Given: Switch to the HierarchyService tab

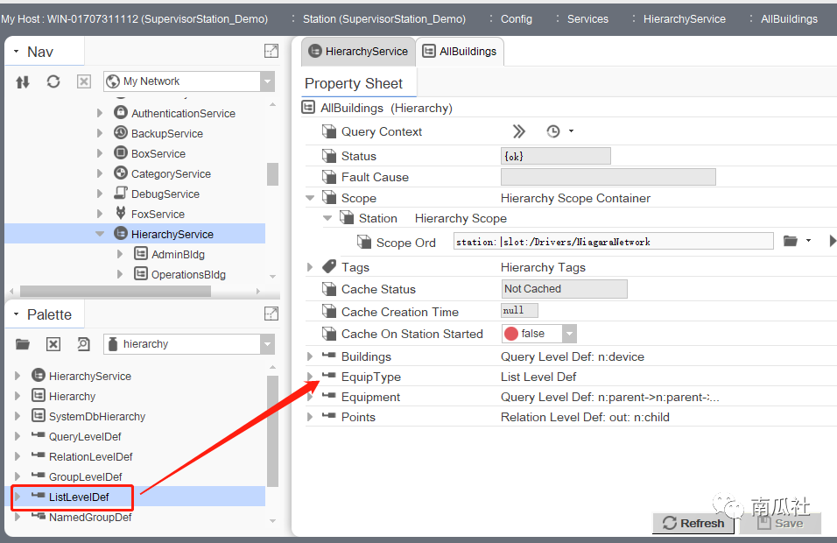Looking at the screenshot, I should (x=357, y=52).
